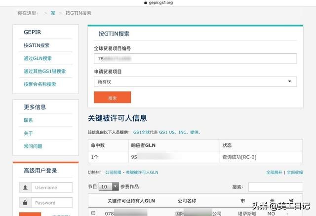Click the MO state cell
316x216 pixels.
click(271, 214)
